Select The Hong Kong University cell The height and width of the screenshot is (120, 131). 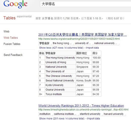pos(60,58)
